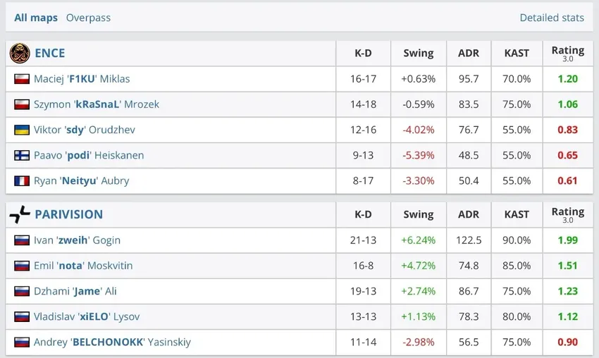Click the Ukrainian flag beside sdy
This screenshot has height=358, width=599.
pyautogui.click(x=22, y=130)
